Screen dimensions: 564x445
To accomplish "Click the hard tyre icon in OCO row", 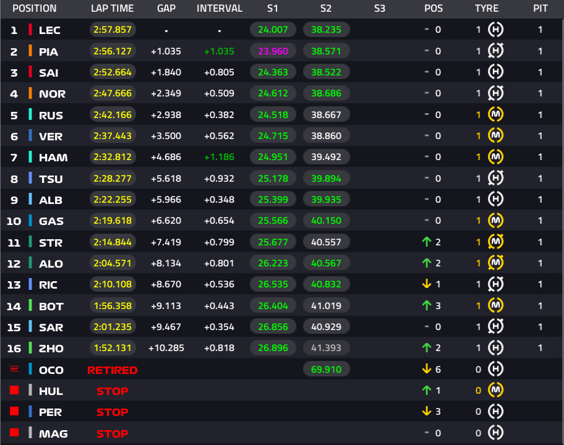I will [495, 369].
